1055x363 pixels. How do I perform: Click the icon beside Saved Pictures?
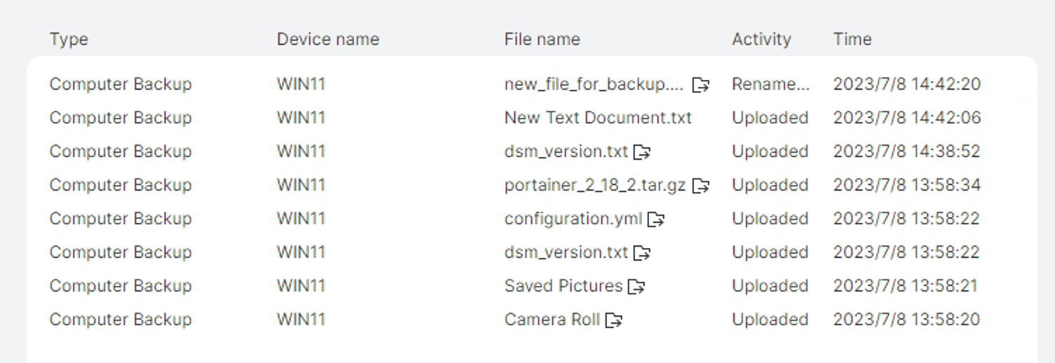[636, 287]
